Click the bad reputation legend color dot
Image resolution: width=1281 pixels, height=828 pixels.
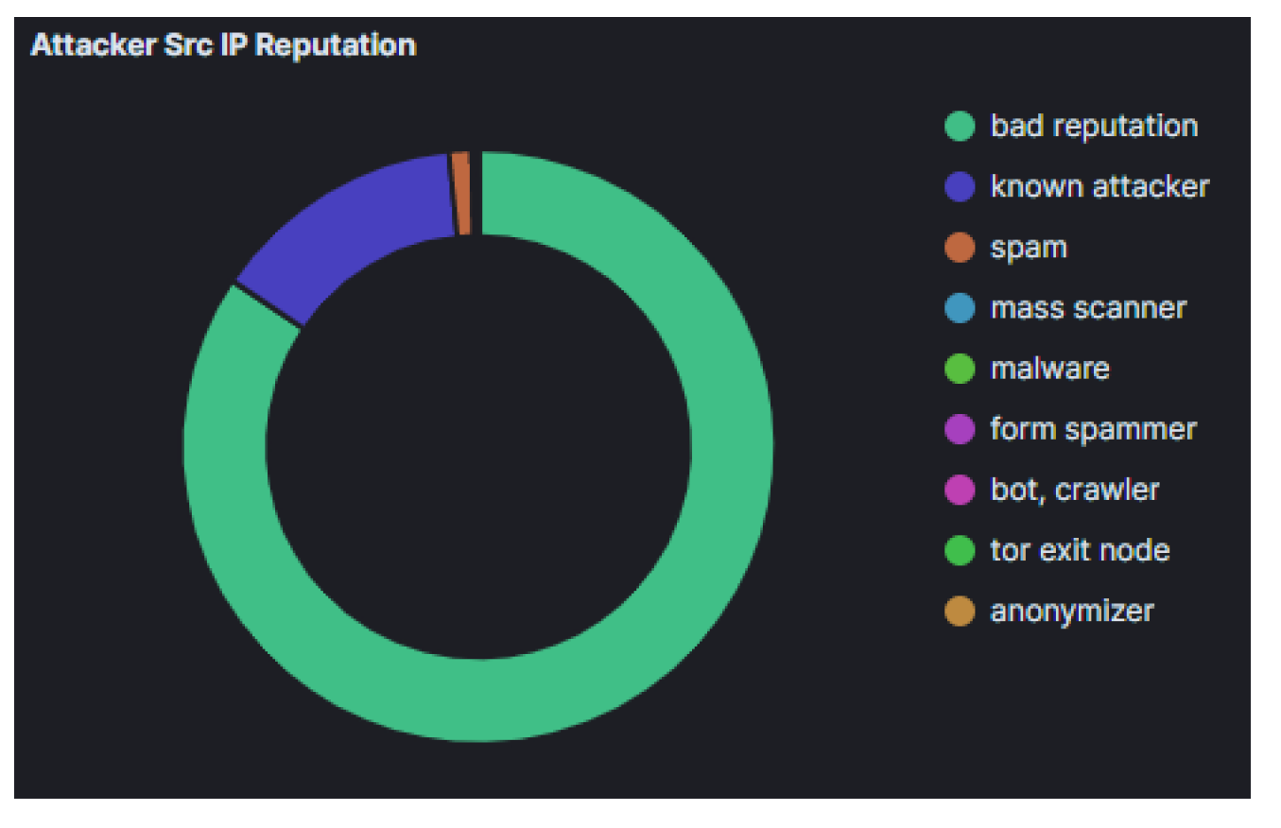coord(960,127)
